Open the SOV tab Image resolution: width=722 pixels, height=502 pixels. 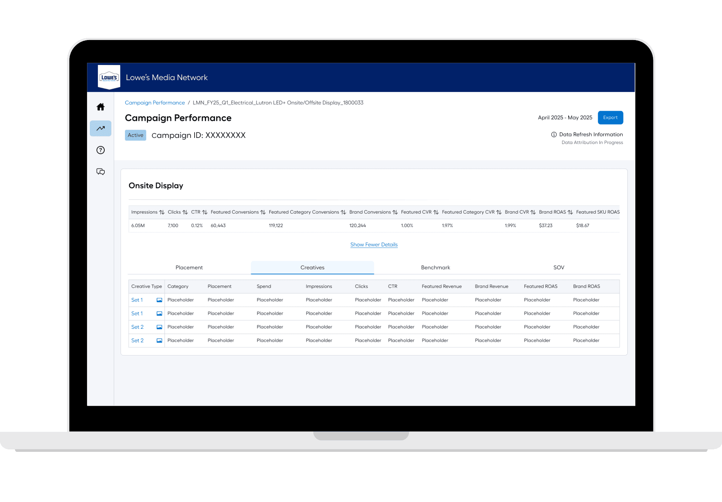coord(558,267)
